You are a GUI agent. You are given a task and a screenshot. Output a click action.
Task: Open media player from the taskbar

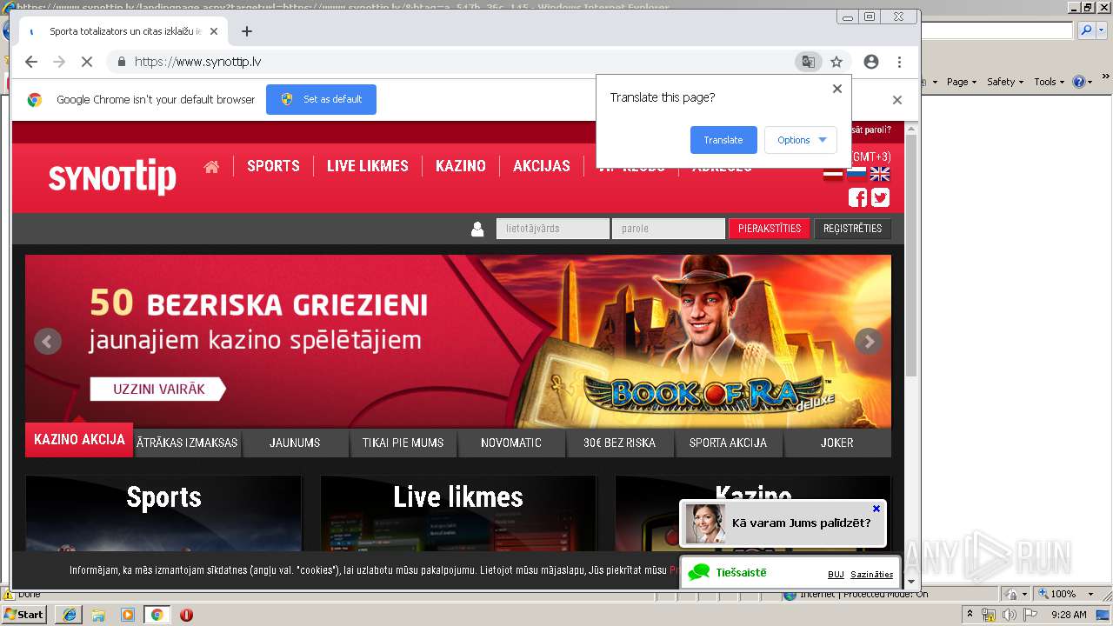point(128,615)
